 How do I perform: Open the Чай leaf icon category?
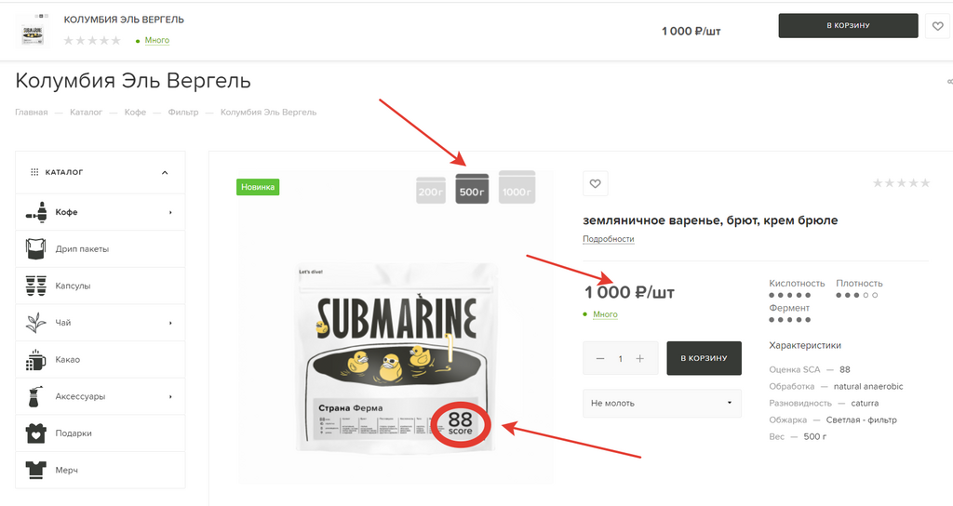pos(36,323)
